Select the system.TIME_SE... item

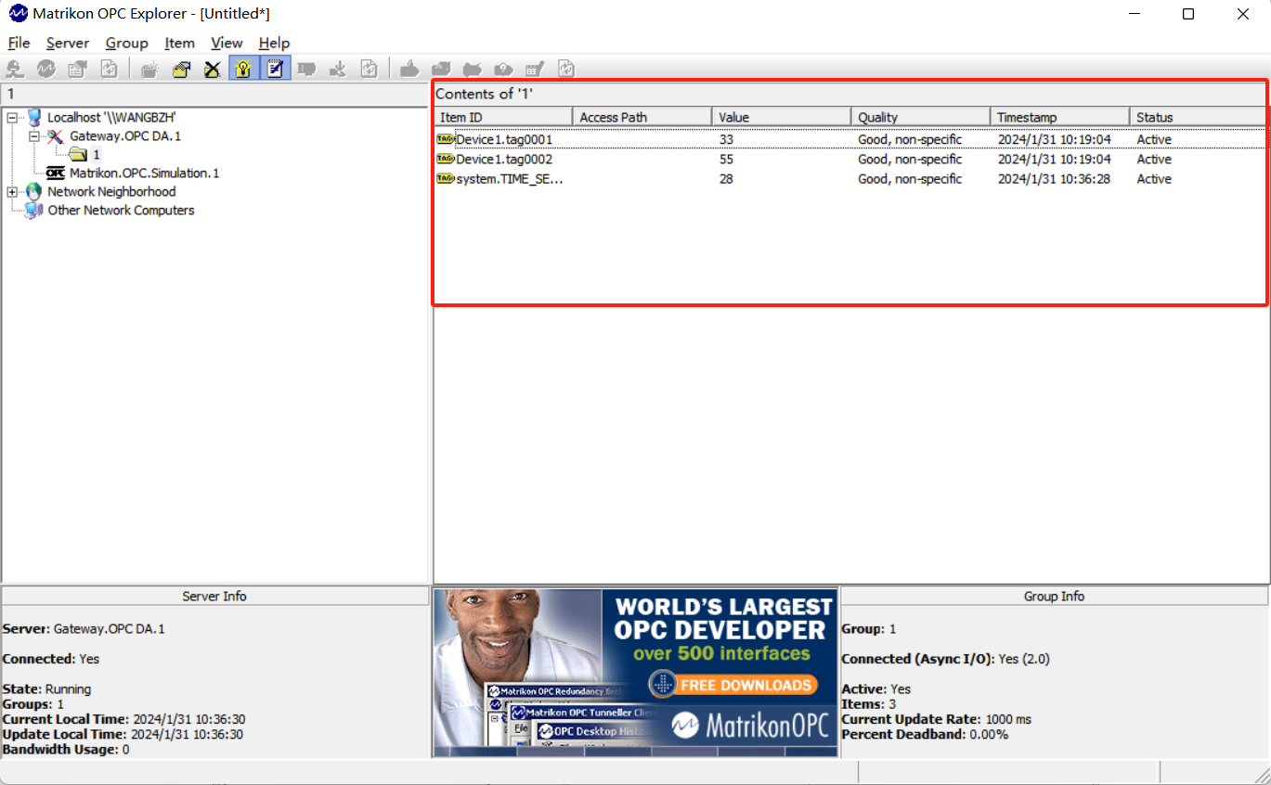510,178
